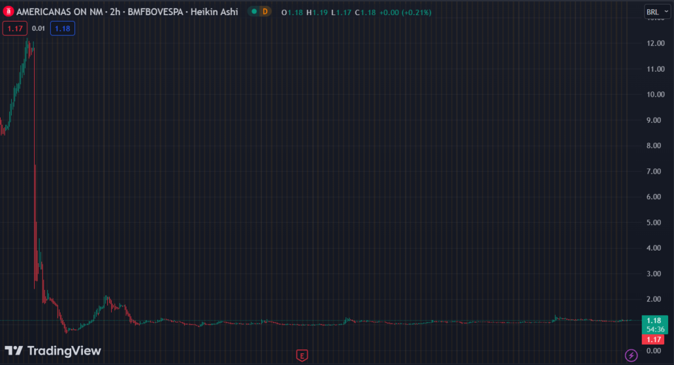The image size is (674, 365).
Task: Click the H1.19 high value
Action: pos(317,12)
